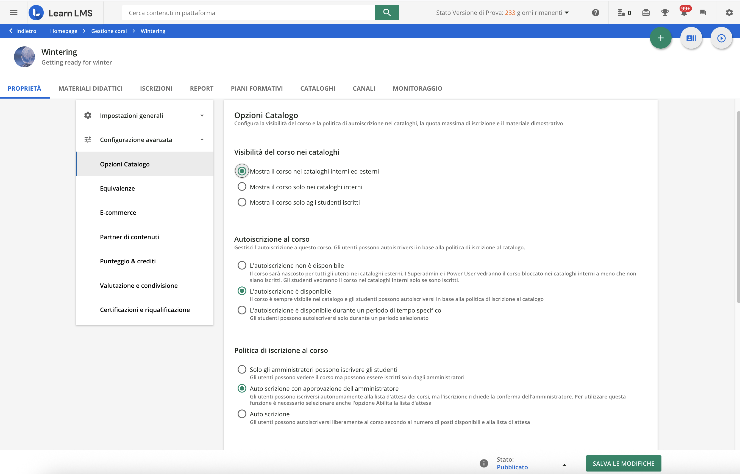The width and height of the screenshot is (740, 474).
Task: Go to Homepage breadcrumb
Action: 64,31
